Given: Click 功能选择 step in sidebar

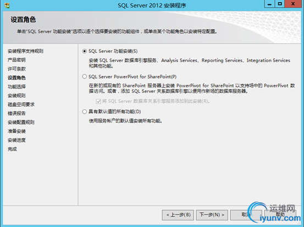Looking at the screenshot, I should point(16,87).
